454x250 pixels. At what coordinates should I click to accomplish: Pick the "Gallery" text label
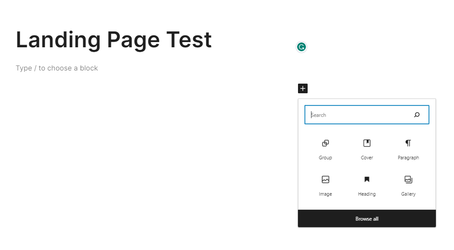(x=408, y=194)
